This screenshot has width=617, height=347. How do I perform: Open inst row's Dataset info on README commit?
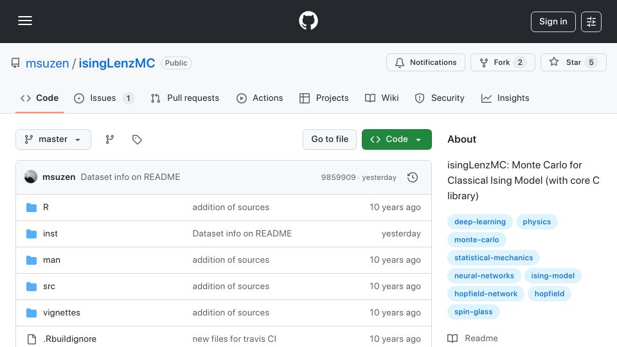[x=242, y=234]
